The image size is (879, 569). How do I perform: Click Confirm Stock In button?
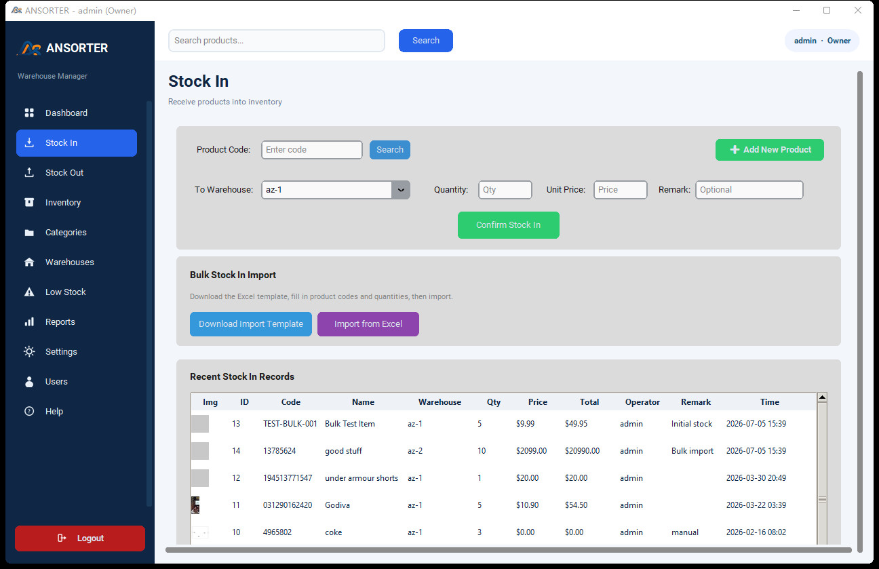[509, 225]
